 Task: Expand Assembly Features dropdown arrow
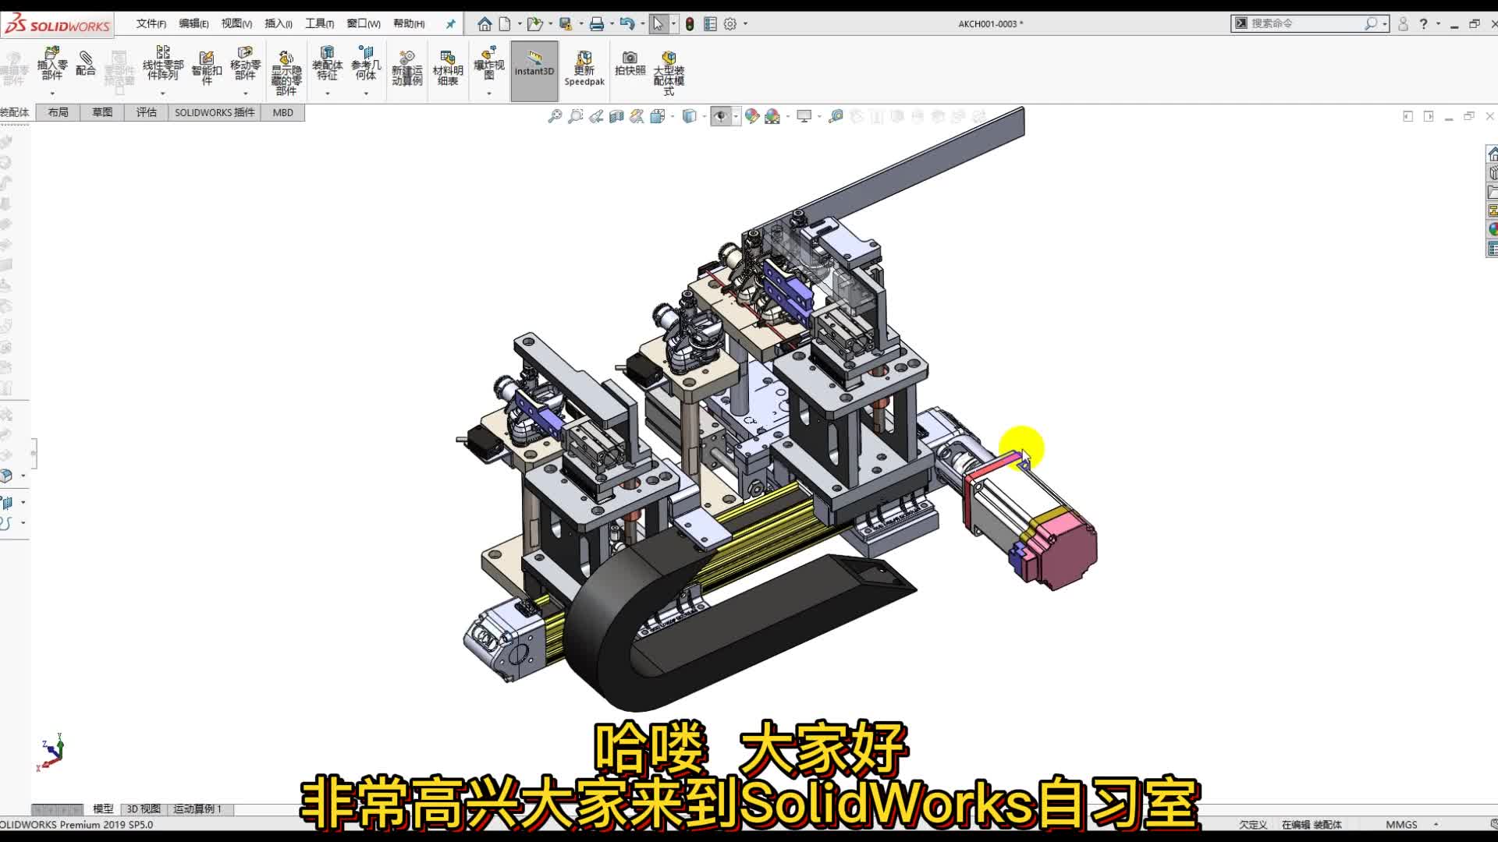click(327, 94)
